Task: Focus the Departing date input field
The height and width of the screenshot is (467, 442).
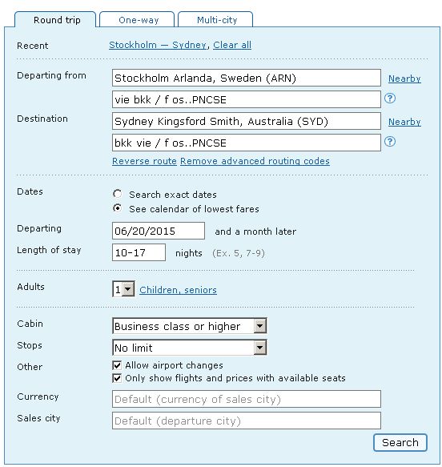Action: [159, 231]
